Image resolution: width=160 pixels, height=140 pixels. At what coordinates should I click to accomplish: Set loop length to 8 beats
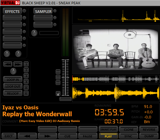pos(26,82)
